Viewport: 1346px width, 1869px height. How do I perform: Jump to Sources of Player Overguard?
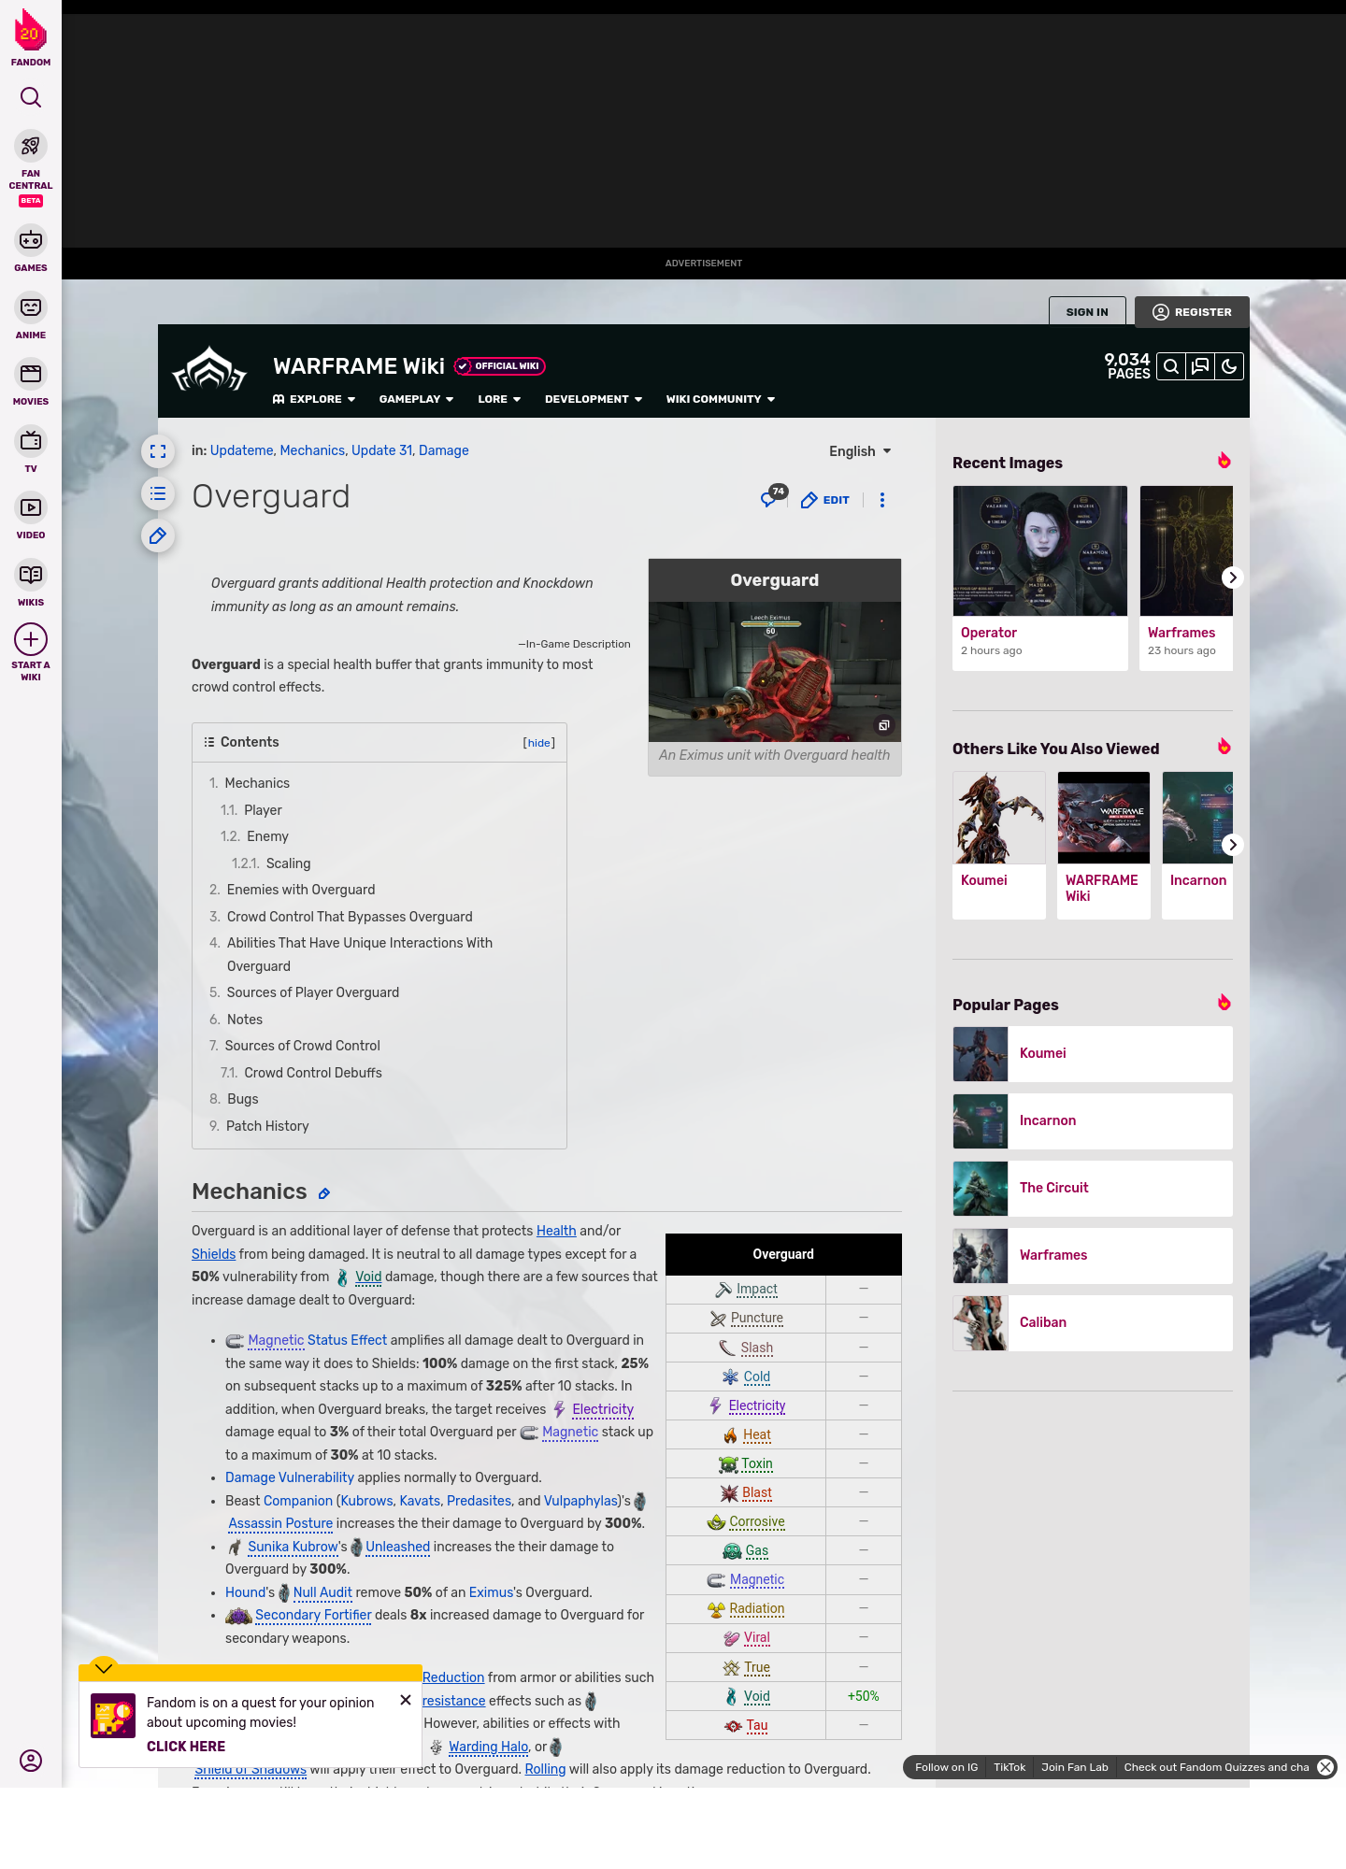[312, 992]
